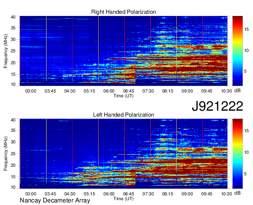Click the 10:30 tick under Right Handed plot

(226, 91)
